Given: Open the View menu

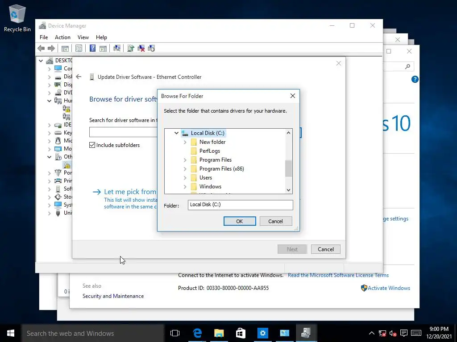Looking at the screenshot, I should pyautogui.click(x=83, y=37).
